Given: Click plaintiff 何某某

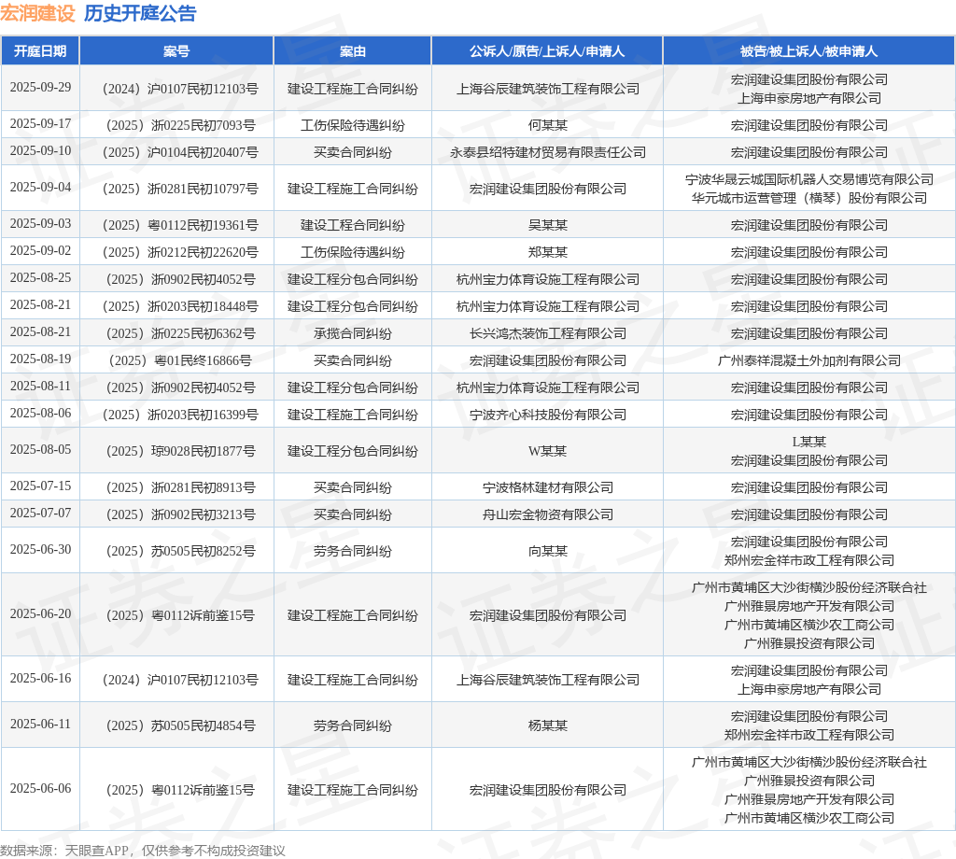Looking at the screenshot, I should 547,126.
